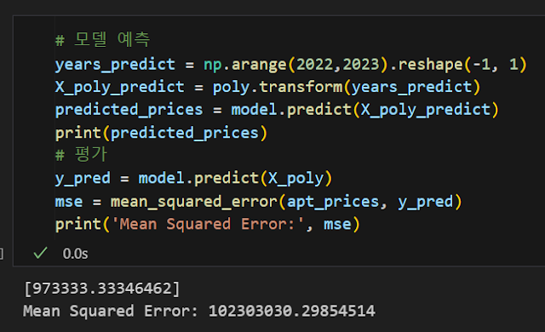Click the line 'X_poly_predict = poly.transform(years_predict)'
The height and width of the screenshot is (332, 545).
tap(267, 87)
